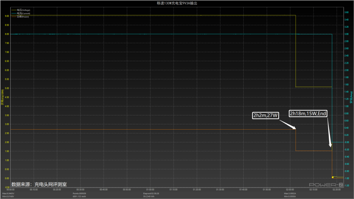The height and width of the screenshot is (199, 354).
Task: Click the 8.50 voltage axis tick label
Action: 7,25
